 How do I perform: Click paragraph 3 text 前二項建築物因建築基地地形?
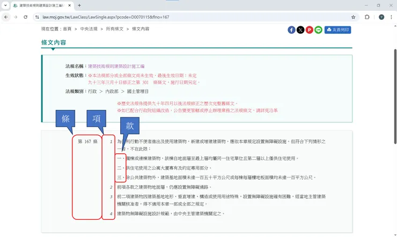(x=221, y=200)
